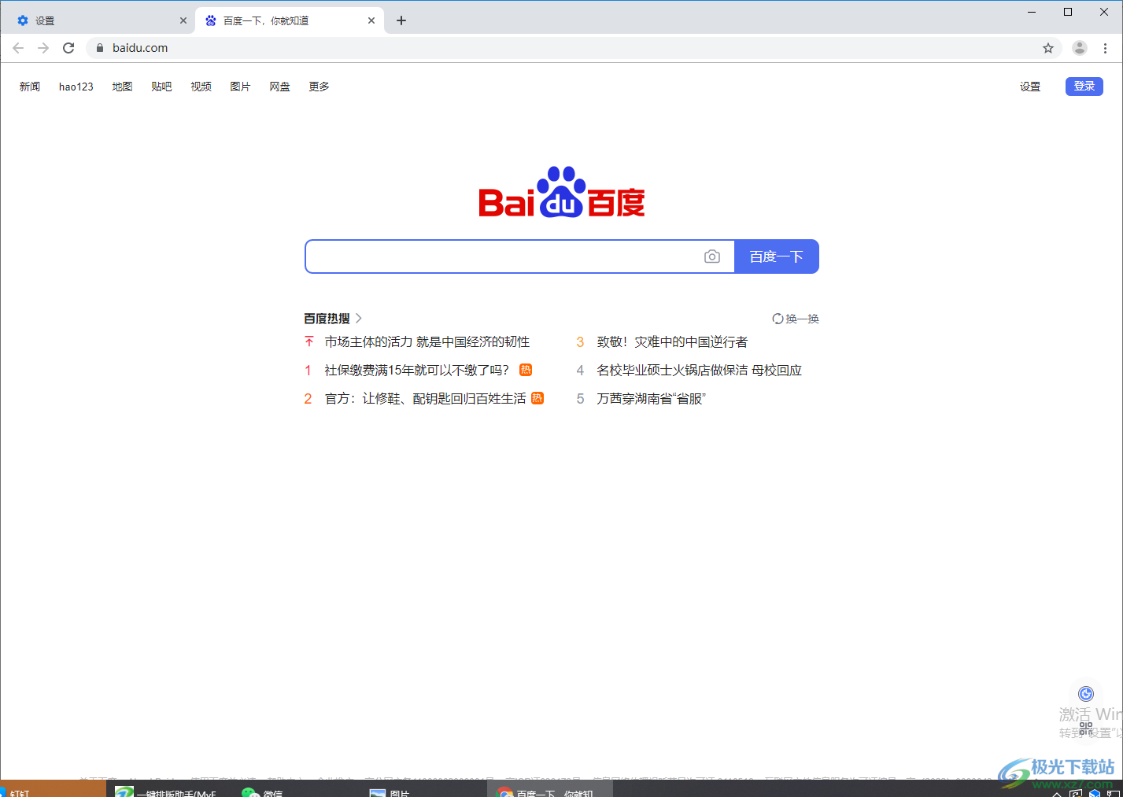Click the QR code icon at lower right
This screenshot has width=1123, height=797.
(x=1086, y=729)
